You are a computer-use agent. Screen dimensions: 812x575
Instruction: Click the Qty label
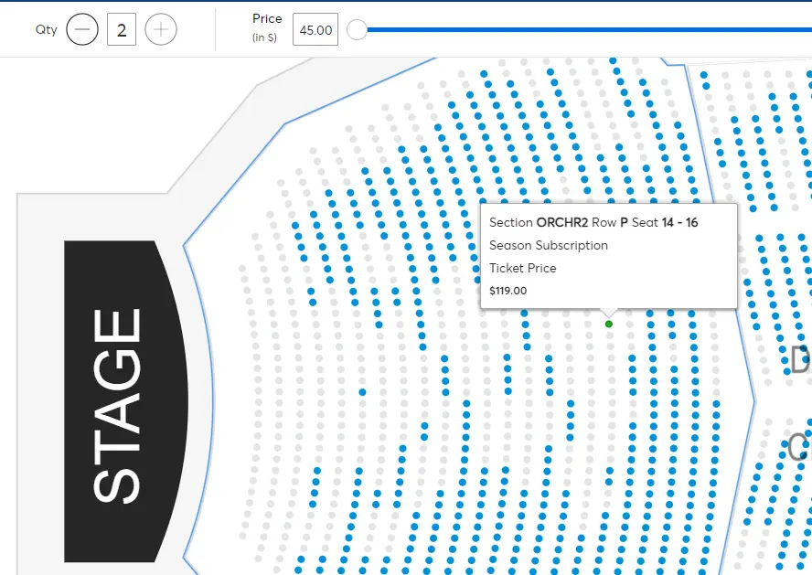pos(47,29)
